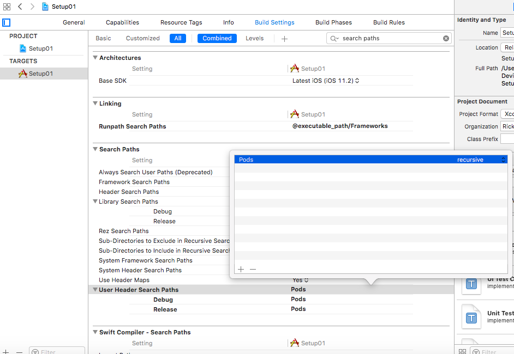Open the Build Phases tab
Viewport: 514px width, 354px height.
(x=333, y=22)
